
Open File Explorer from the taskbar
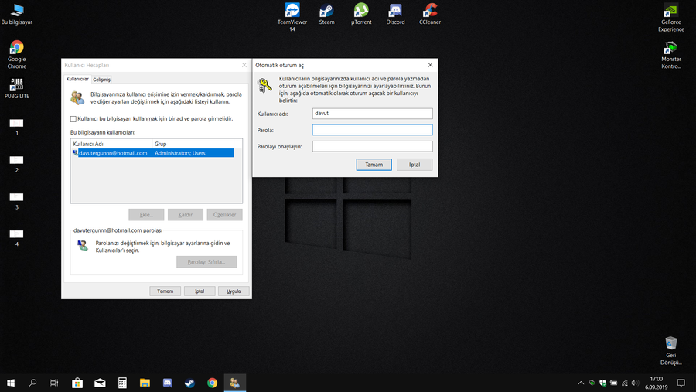point(145,383)
